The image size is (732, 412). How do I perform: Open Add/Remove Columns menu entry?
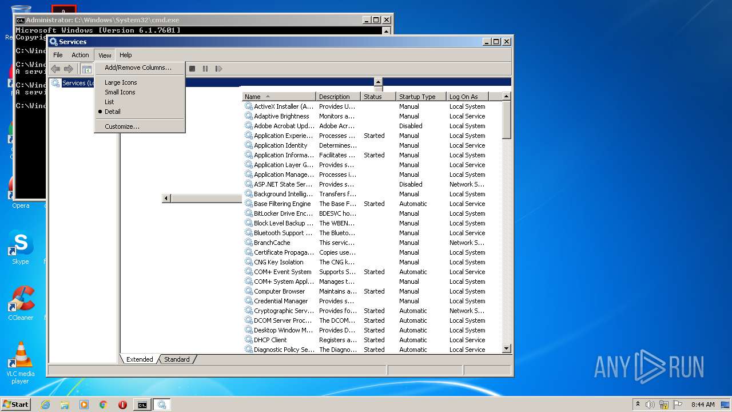point(140,68)
